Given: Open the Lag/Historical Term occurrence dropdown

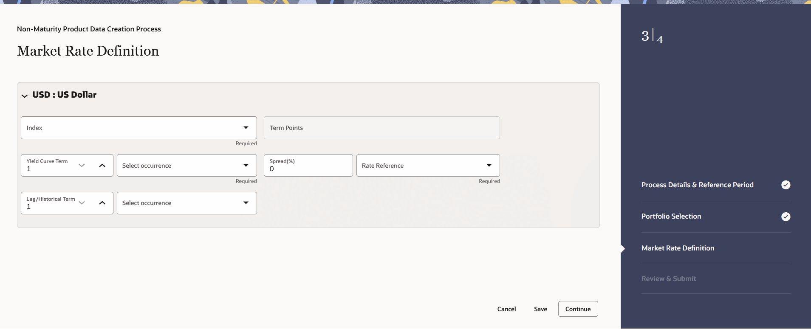Looking at the screenshot, I should point(187,203).
